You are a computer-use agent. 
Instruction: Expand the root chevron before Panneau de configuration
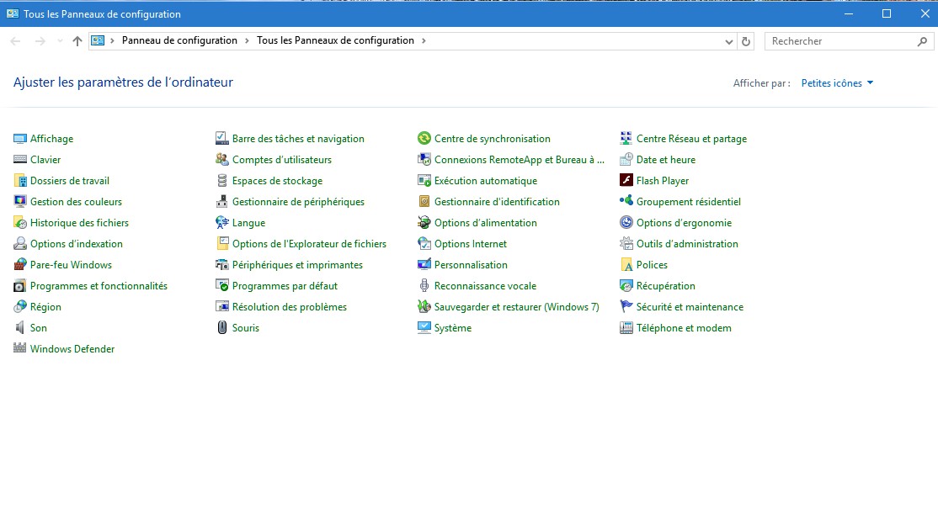(112, 40)
